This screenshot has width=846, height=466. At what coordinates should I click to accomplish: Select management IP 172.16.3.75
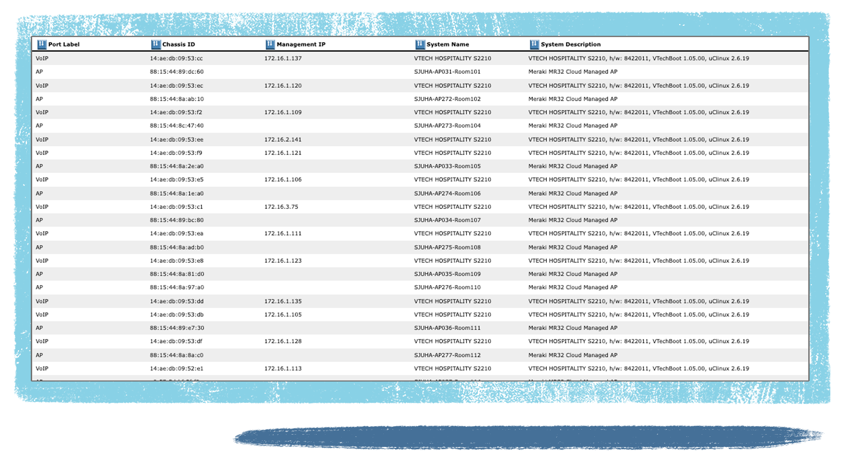point(281,207)
